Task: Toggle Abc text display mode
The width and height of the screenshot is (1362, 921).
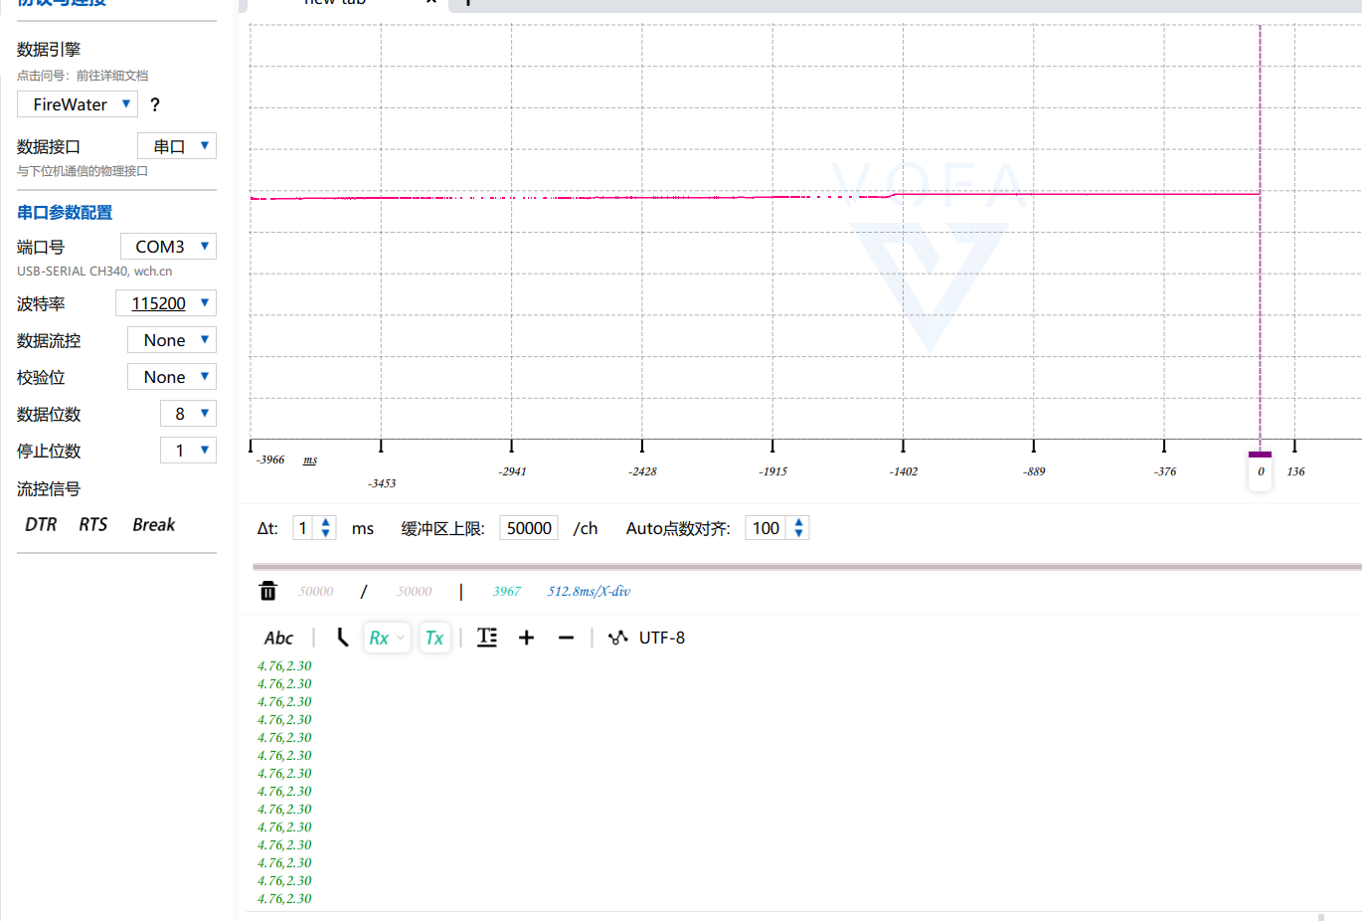Action: tap(278, 639)
